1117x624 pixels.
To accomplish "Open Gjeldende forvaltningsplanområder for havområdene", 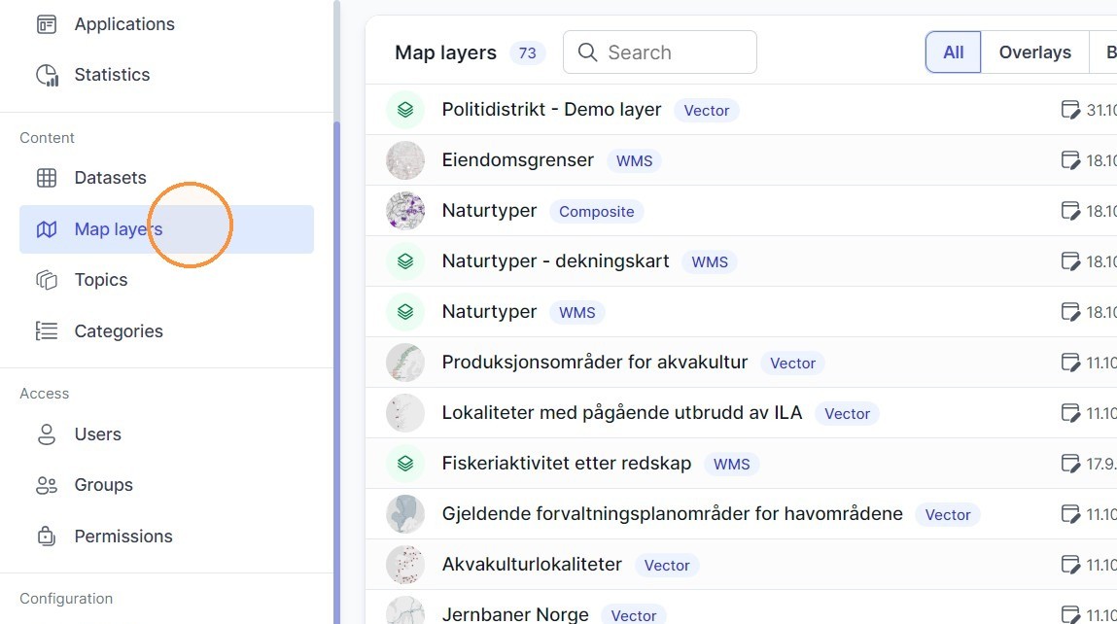I will [x=673, y=514].
